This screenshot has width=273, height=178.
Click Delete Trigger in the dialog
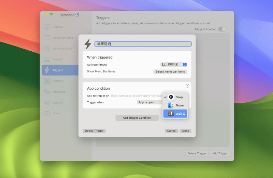tap(94, 131)
